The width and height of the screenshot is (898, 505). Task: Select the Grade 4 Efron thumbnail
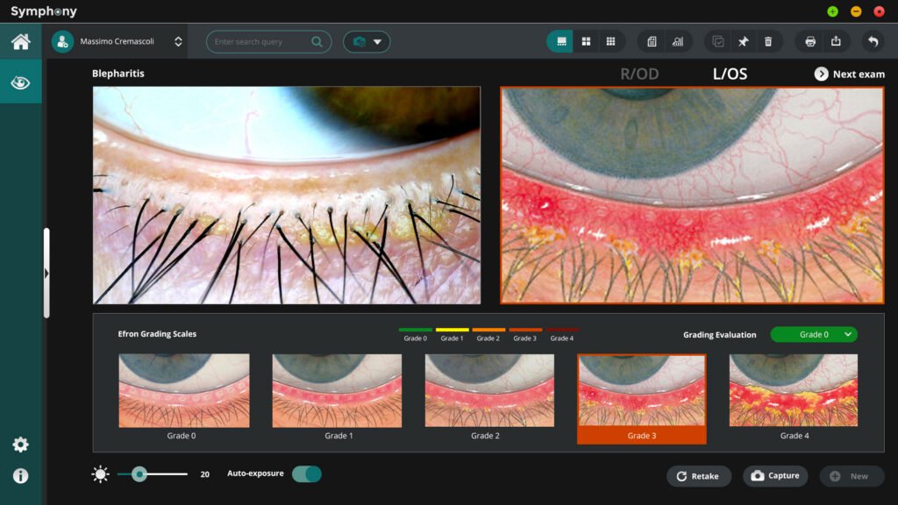click(793, 391)
